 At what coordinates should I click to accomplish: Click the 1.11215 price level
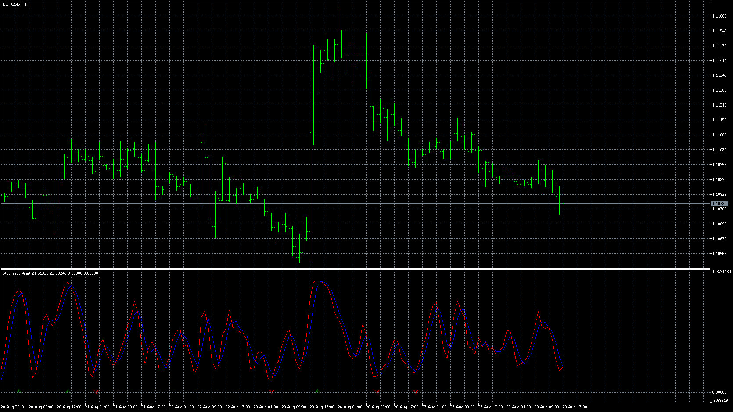point(719,105)
